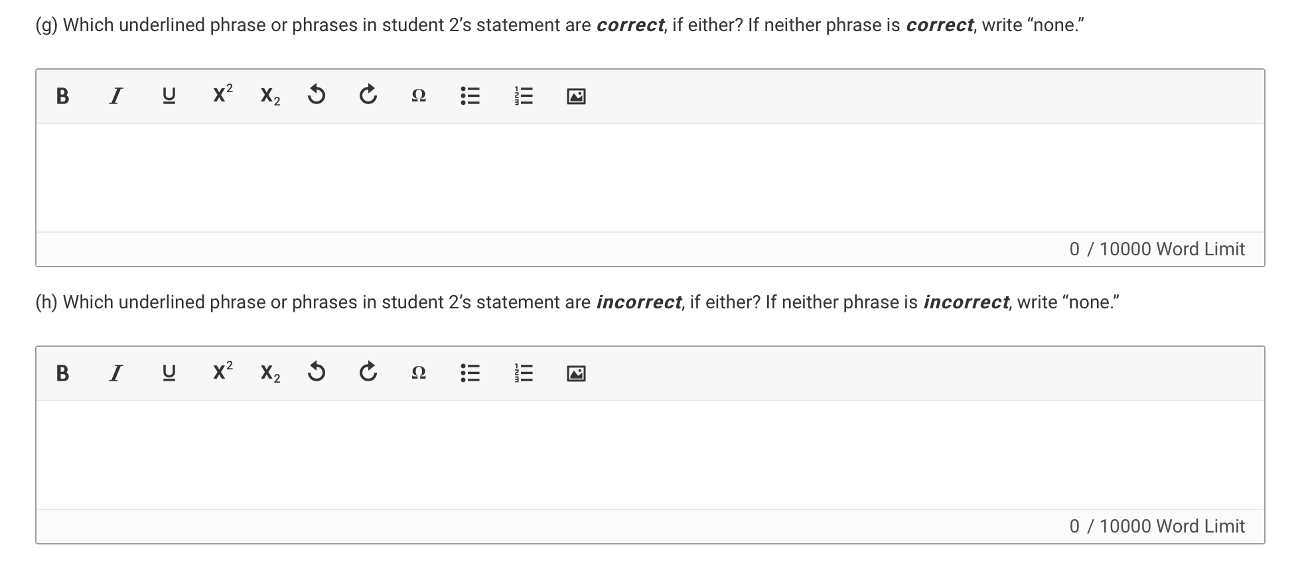Open special characters in question (g) editor
1306x565 pixels.
point(419,96)
